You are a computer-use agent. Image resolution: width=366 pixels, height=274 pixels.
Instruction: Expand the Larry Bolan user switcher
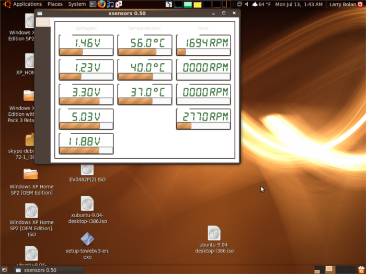343,4
